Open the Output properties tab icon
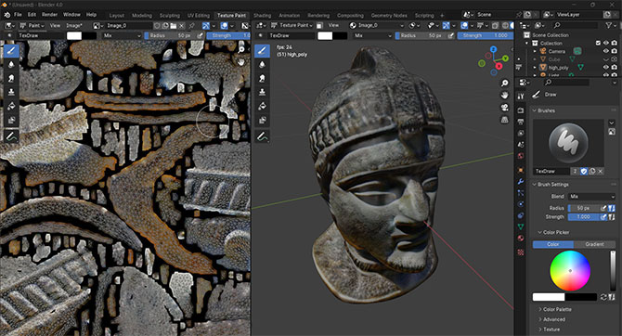The image size is (622, 336). (x=521, y=122)
